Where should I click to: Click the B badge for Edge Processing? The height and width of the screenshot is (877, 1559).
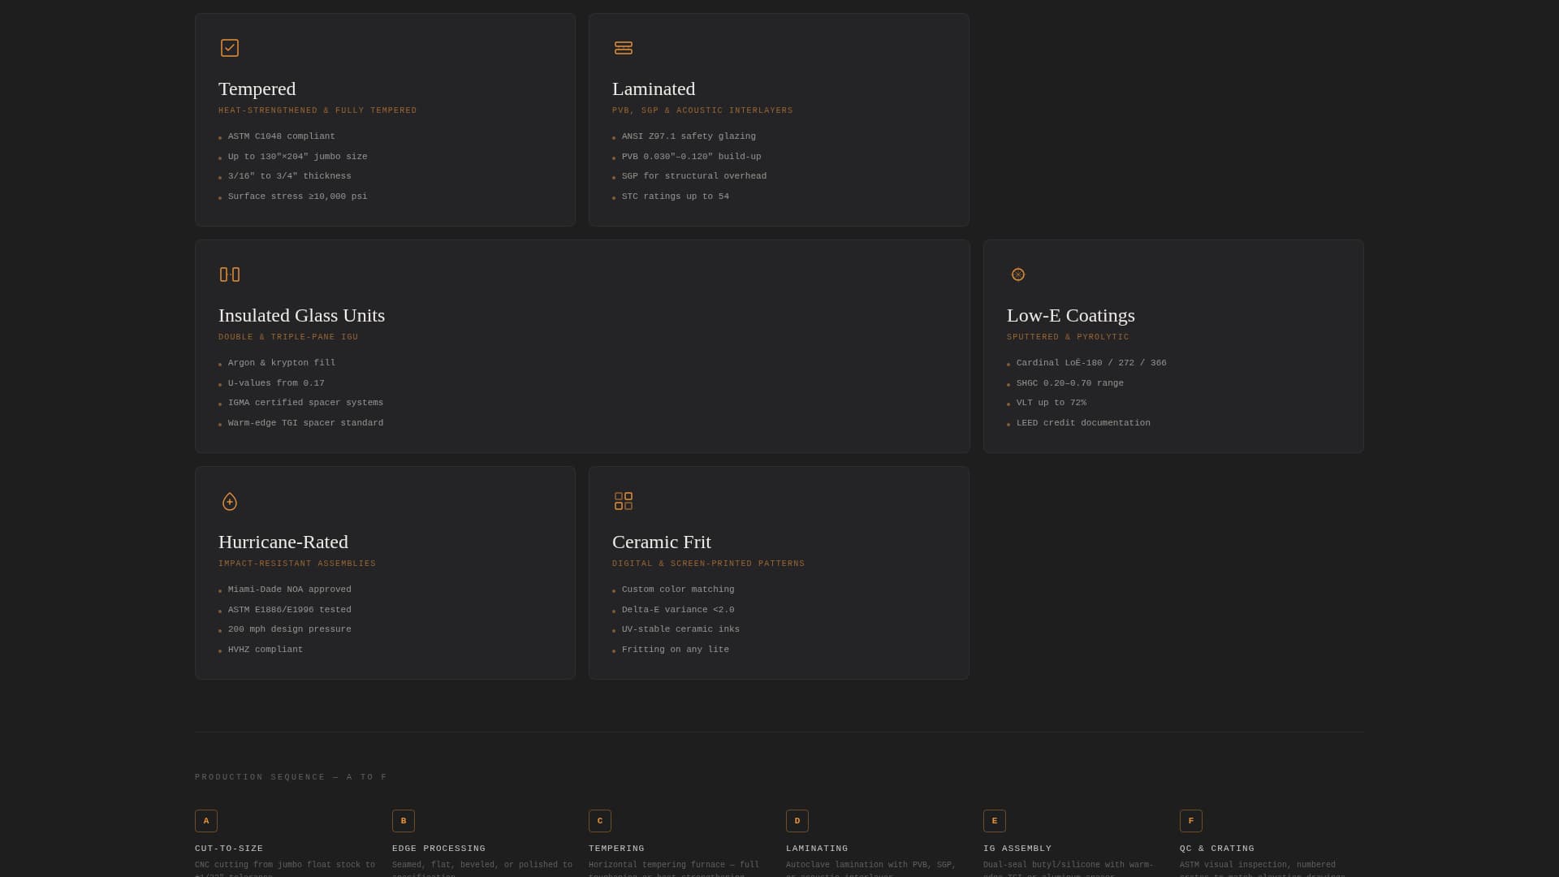tap(404, 821)
